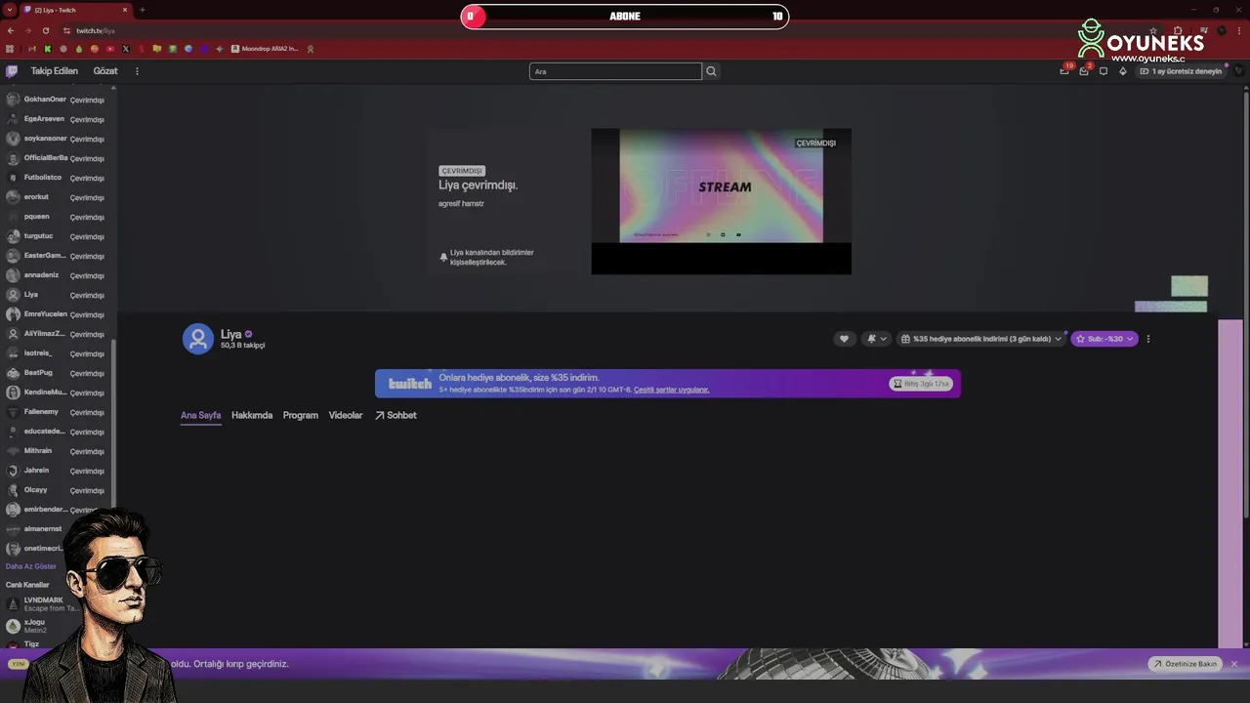Expand the %35 hediye abonelik dropdown
The width and height of the screenshot is (1250, 703).
tap(980, 339)
